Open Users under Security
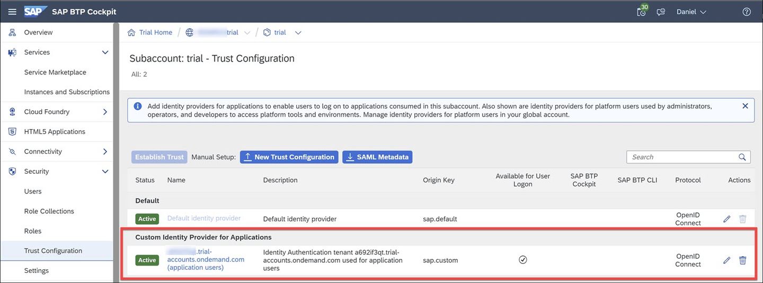 pyautogui.click(x=33, y=191)
